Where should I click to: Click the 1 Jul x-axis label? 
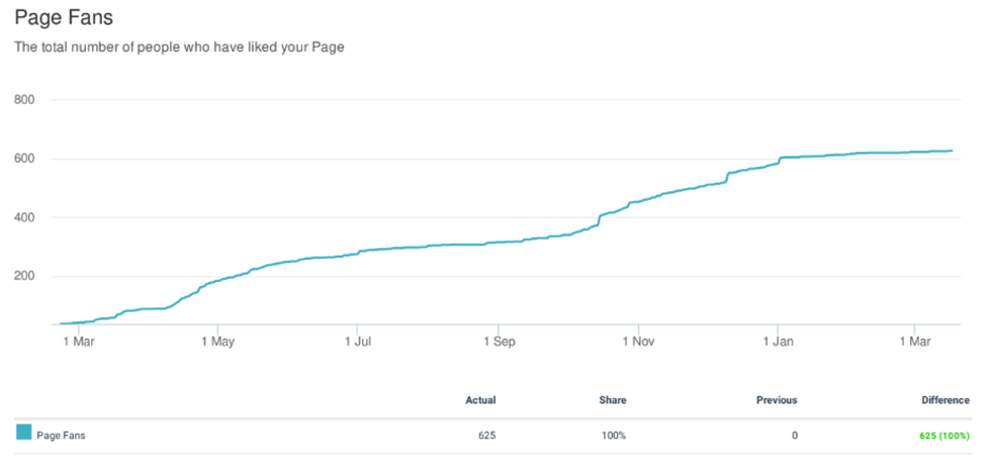(x=357, y=340)
